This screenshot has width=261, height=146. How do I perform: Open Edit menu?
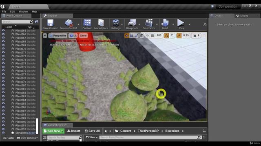[x=12, y=12]
